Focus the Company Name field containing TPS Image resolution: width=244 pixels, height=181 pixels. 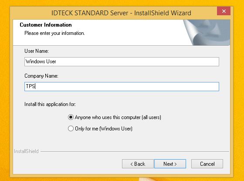(x=122, y=86)
